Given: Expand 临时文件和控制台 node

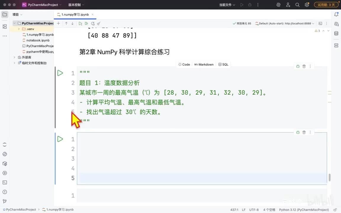Looking at the screenshot, I should [14, 63].
